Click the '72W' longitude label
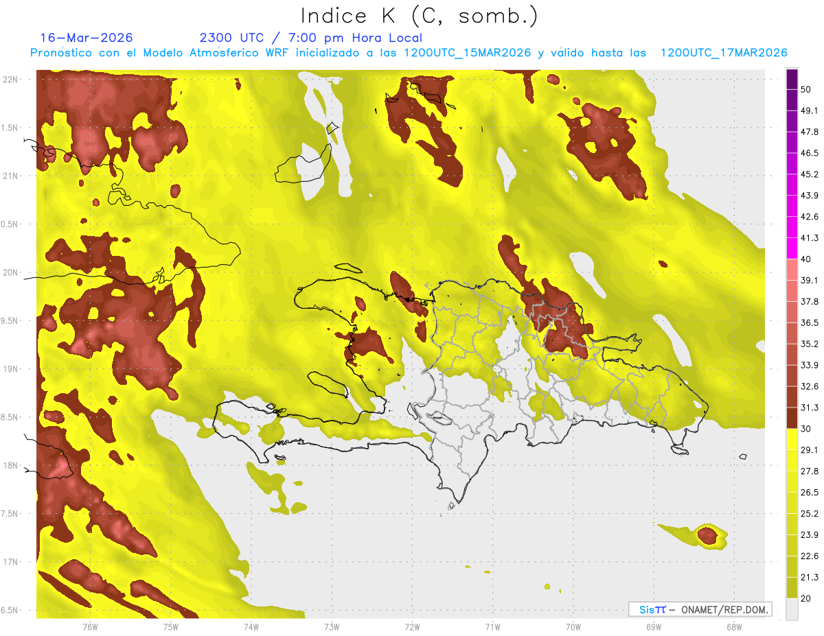The width and height of the screenshot is (824, 636). click(x=412, y=626)
